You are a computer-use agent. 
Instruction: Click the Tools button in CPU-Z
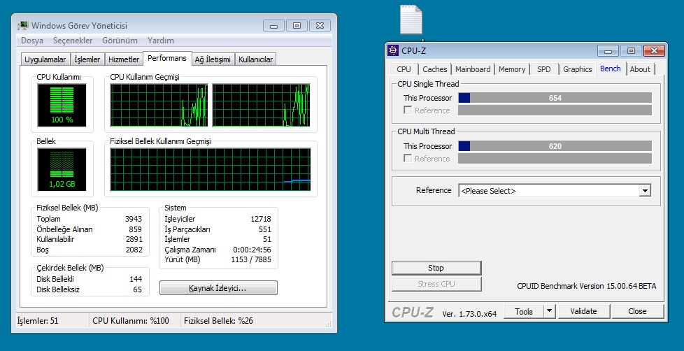click(523, 311)
